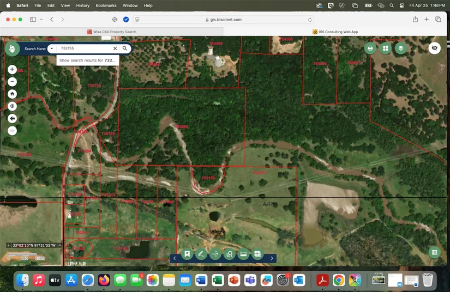Open the basemap gallery grid
The width and height of the screenshot is (450, 292).
386,48
